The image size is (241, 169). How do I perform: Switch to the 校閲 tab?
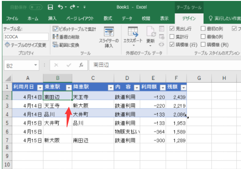[x=146, y=18]
